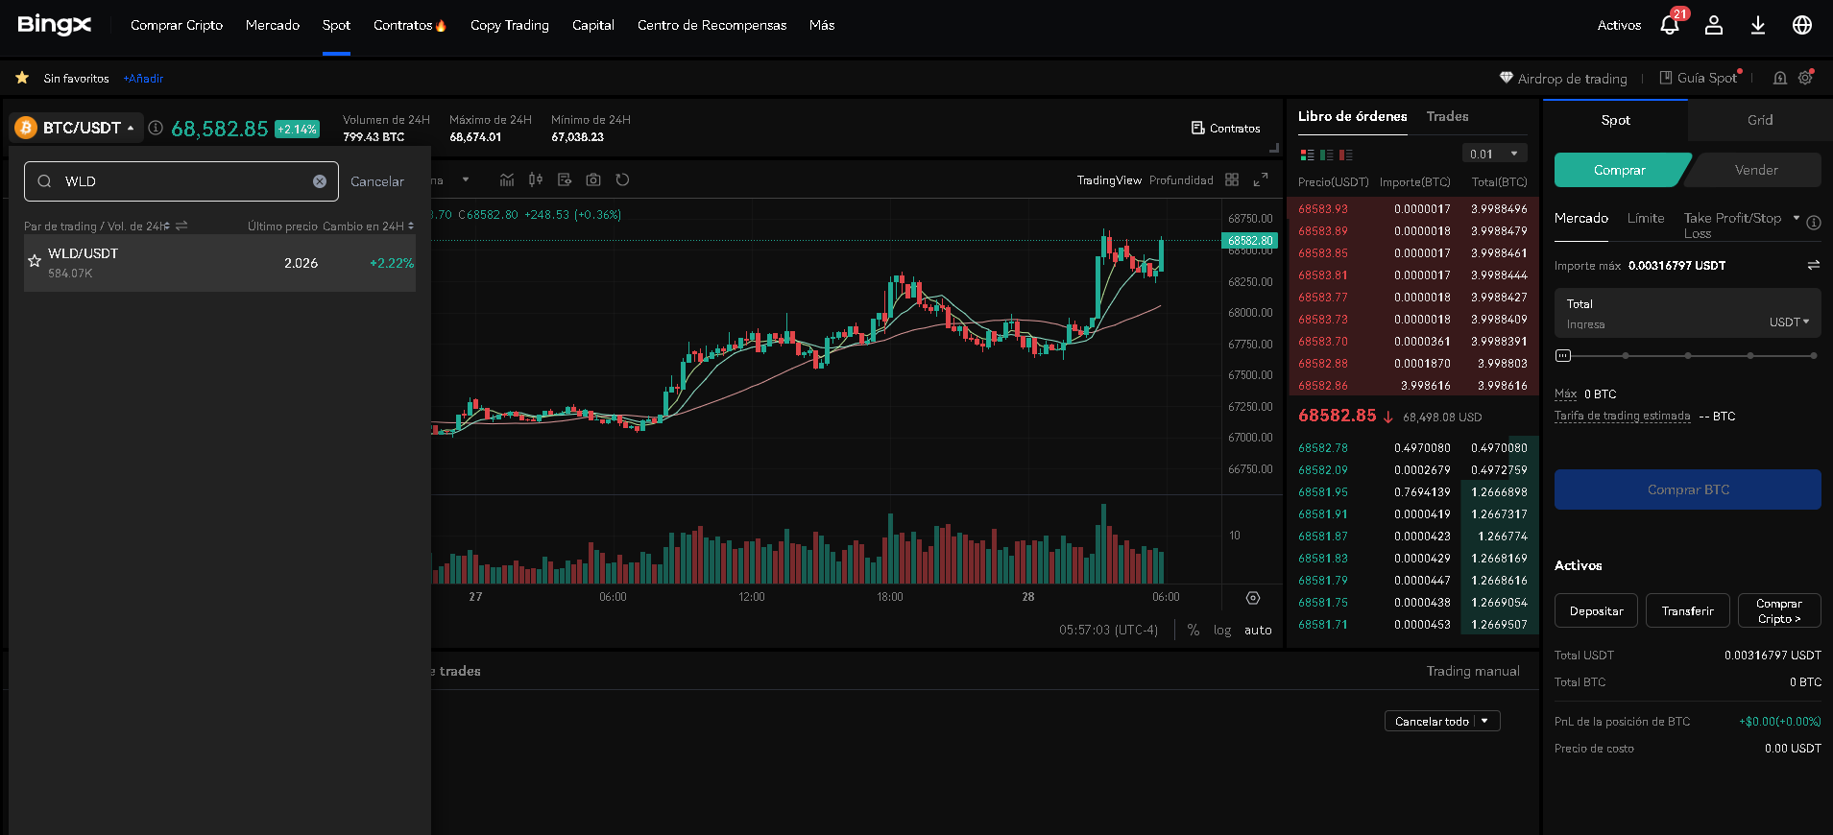The image size is (1833, 835).
Task: Open Capital menu
Action: coord(593,25)
